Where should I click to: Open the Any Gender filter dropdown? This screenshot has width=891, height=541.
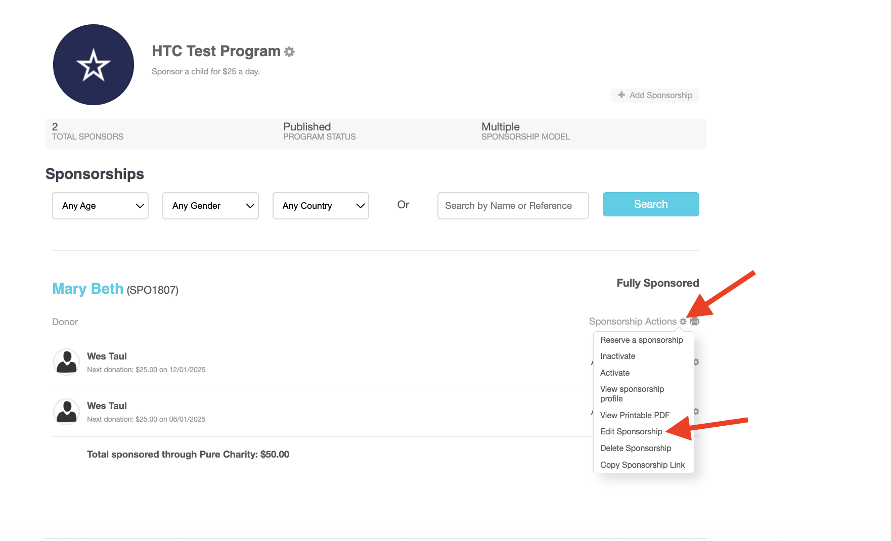pos(210,206)
